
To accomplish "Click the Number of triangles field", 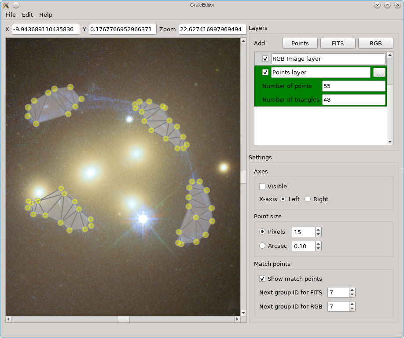I will coord(354,100).
